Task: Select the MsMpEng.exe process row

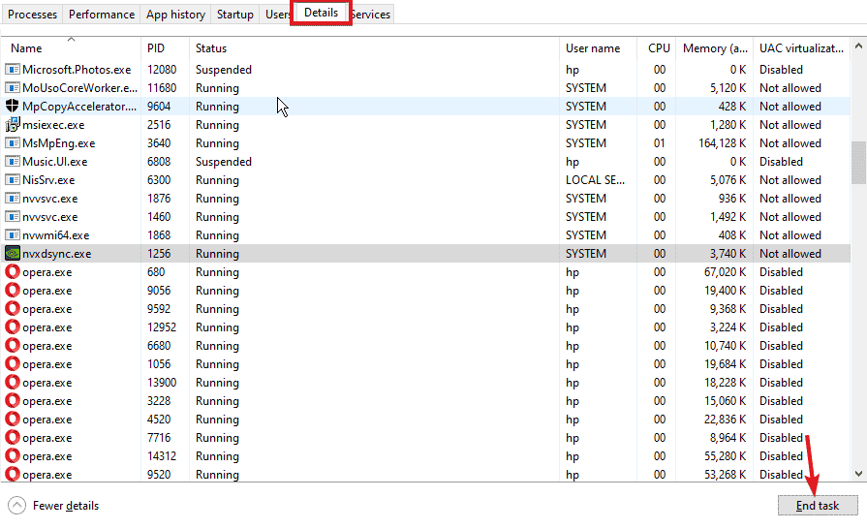Action: coord(426,143)
